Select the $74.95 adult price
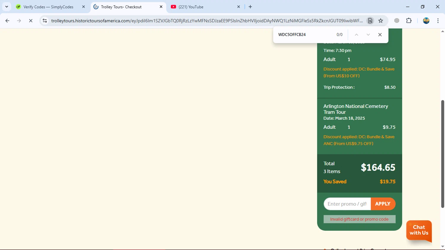445x250 pixels. tap(387, 59)
